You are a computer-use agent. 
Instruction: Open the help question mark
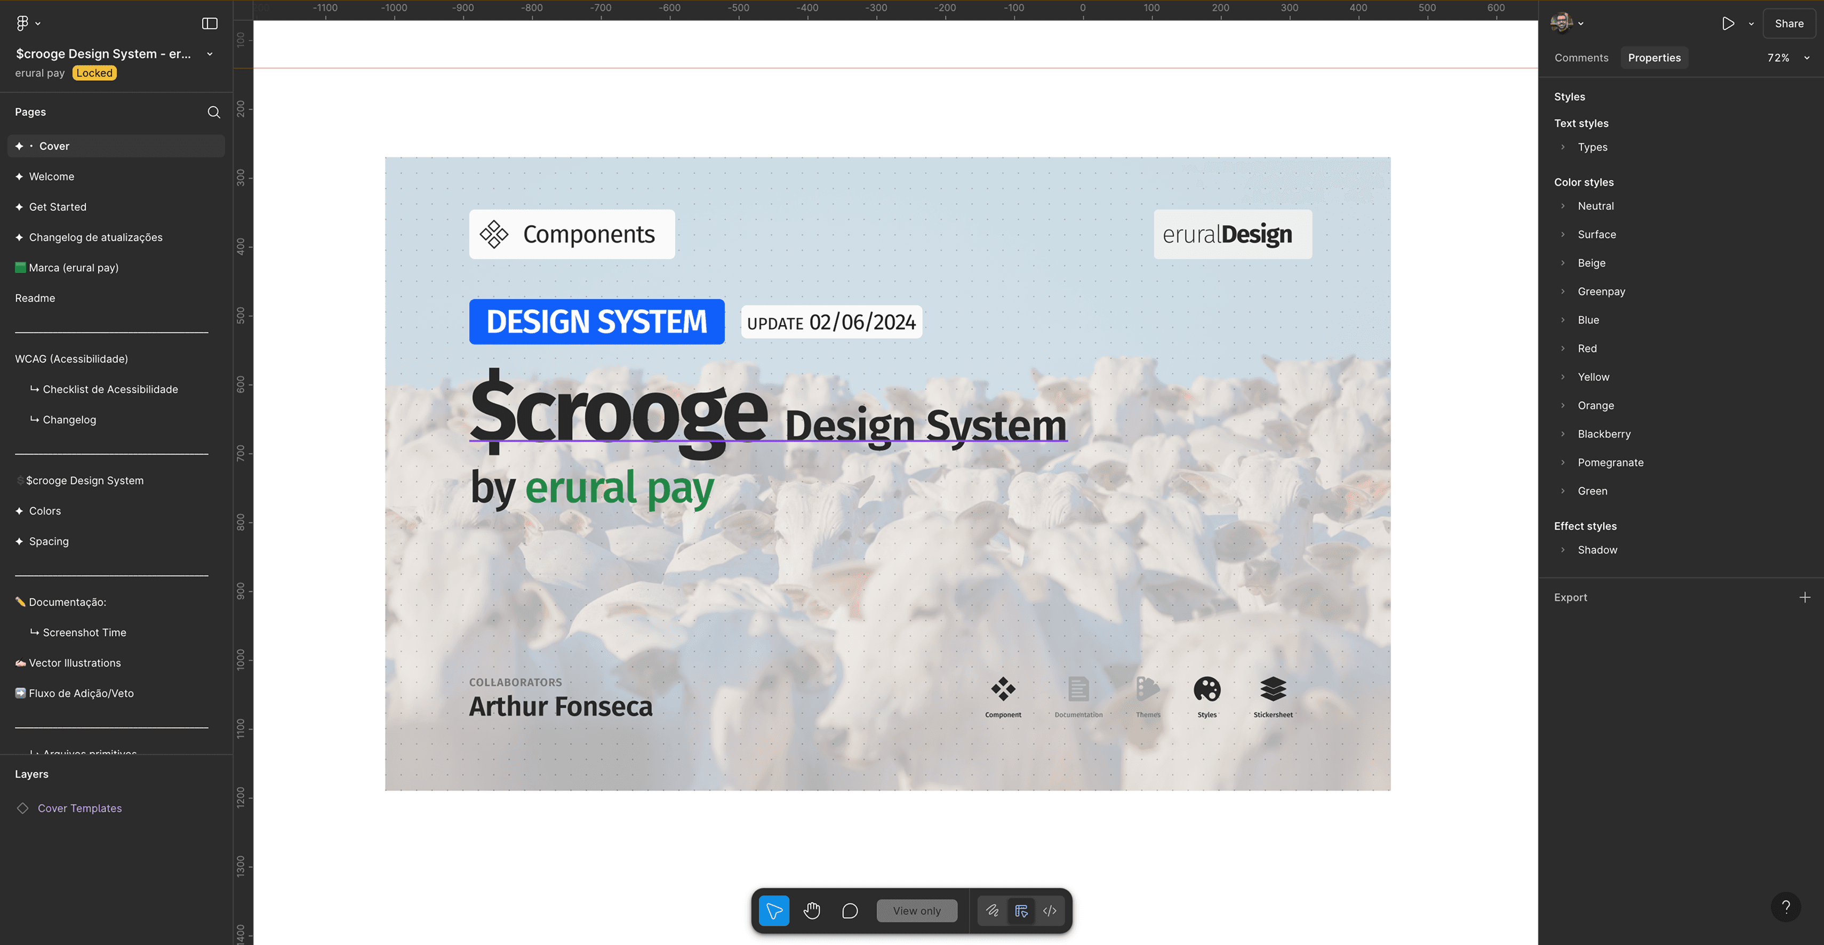coord(1785,907)
